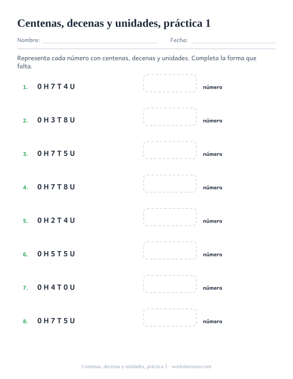Image resolution: width=293 pixels, height=379 pixels.
Task: Click the Nombre line field
Action: 100,40
